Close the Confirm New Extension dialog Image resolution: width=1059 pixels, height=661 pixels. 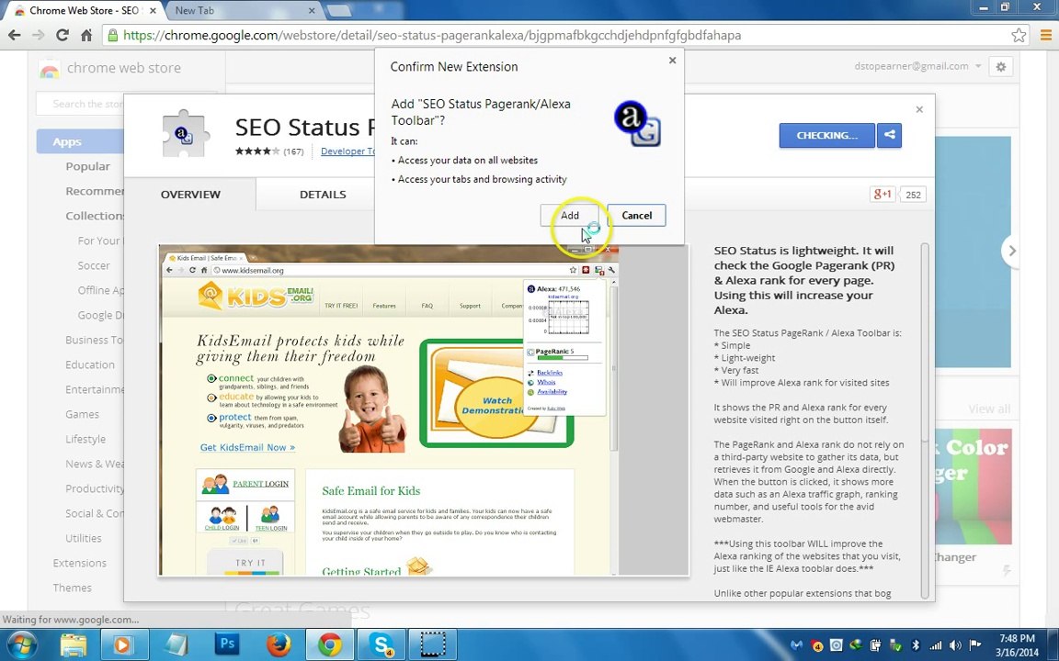(x=672, y=60)
